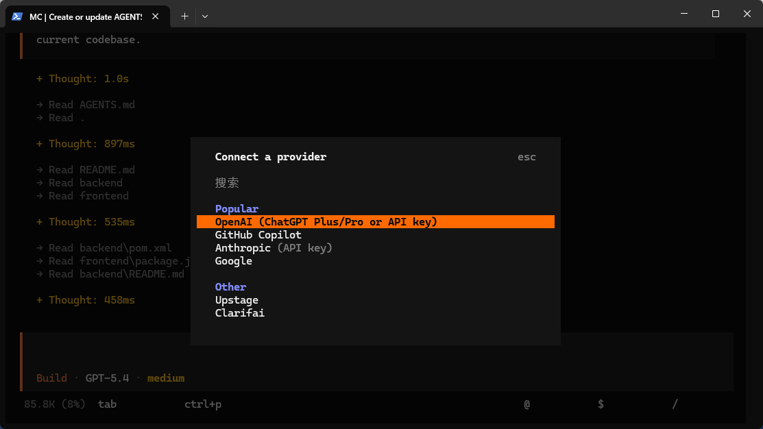Choose Google provider
The width and height of the screenshot is (763, 429).
(x=234, y=261)
